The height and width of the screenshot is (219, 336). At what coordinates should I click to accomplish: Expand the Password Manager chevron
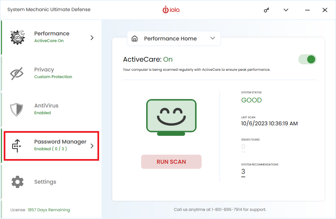coord(92,146)
